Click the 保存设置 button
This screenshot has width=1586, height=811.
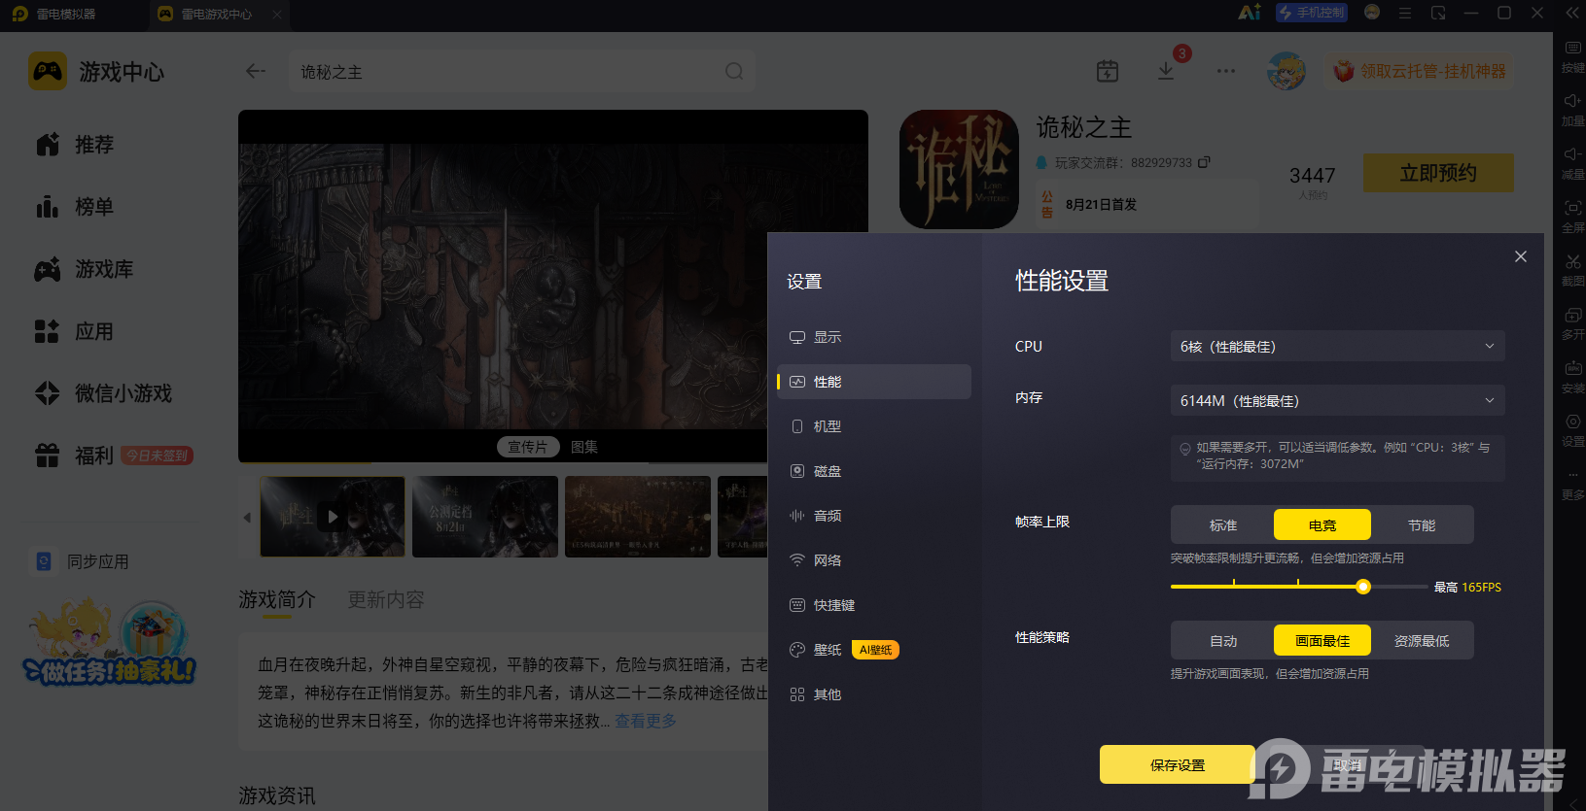point(1178,764)
